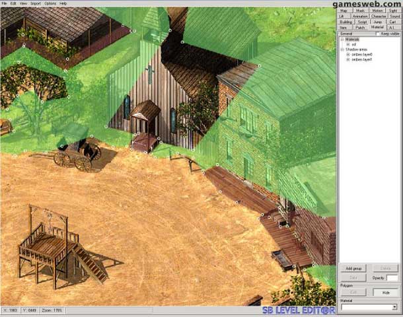The height and width of the screenshot is (317, 403).
Task: Click the Opacity input field
Action: click(x=394, y=278)
